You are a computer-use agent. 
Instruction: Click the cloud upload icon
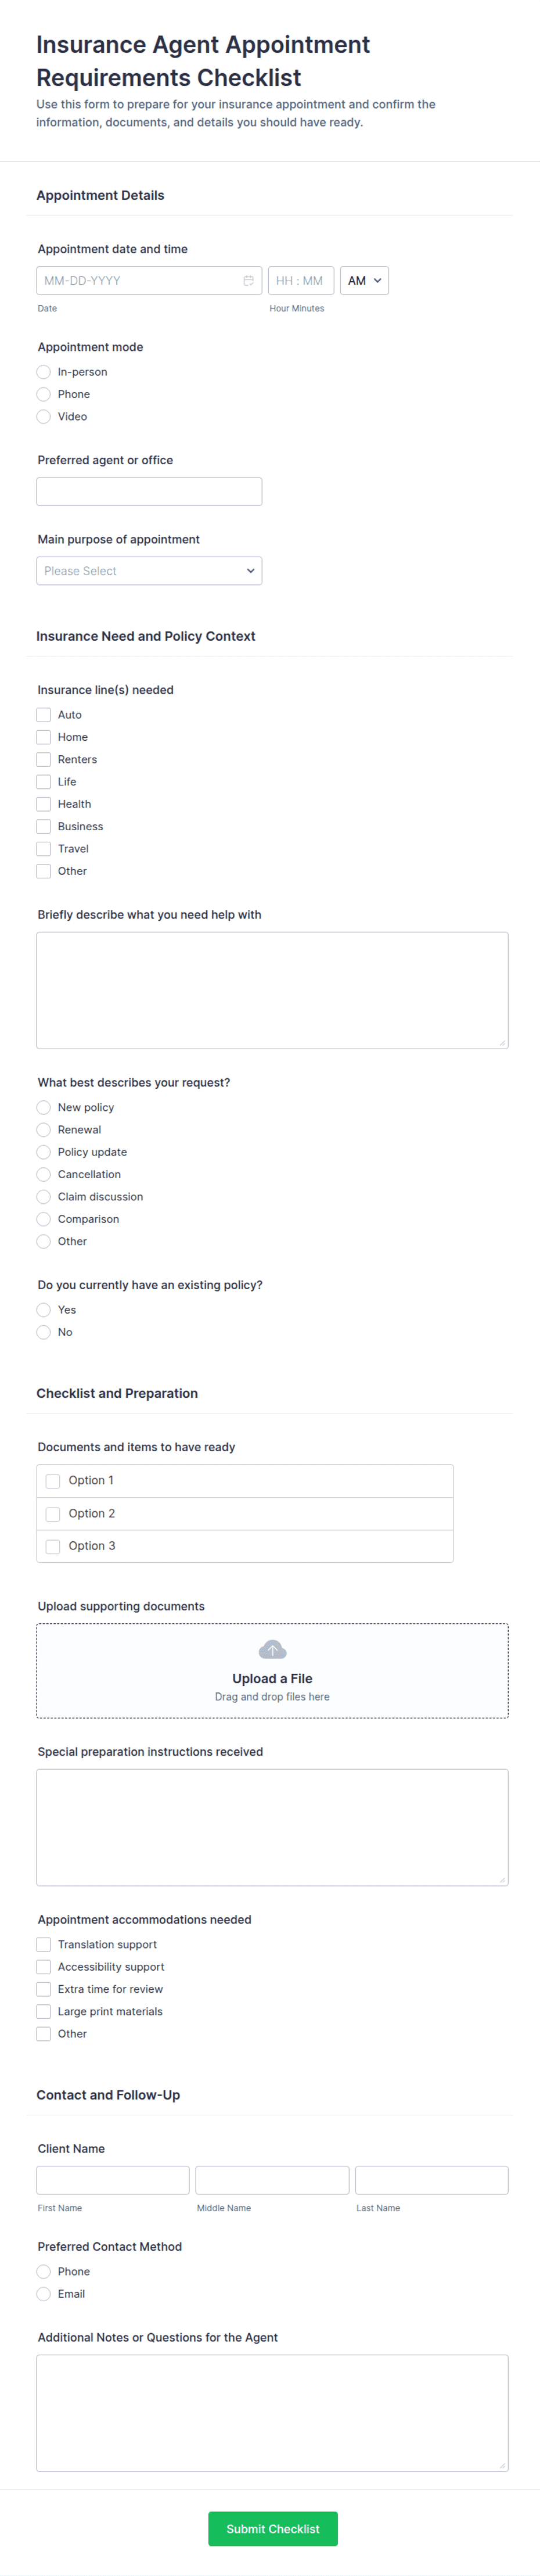272,1649
